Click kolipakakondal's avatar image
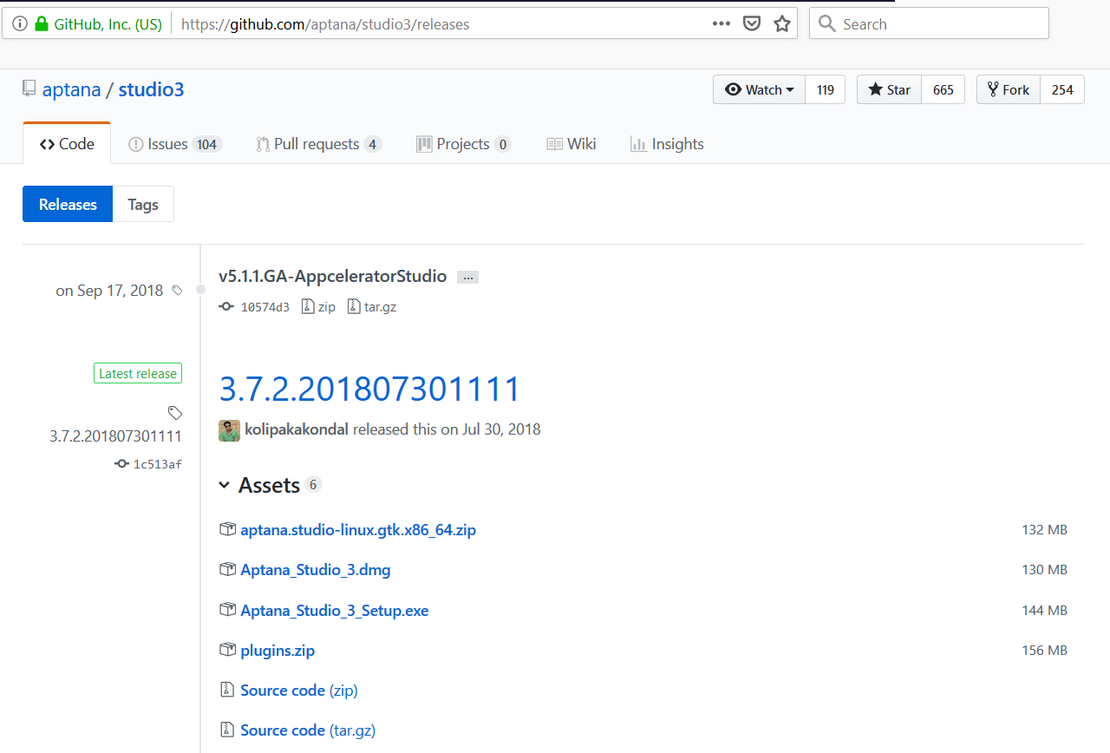The height and width of the screenshot is (753, 1110). [229, 430]
